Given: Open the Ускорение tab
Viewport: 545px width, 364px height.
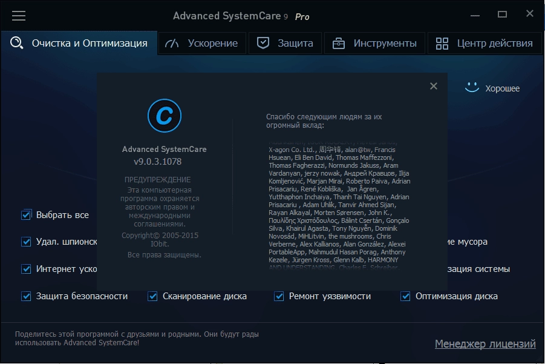Looking at the screenshot, I should 202,43.
